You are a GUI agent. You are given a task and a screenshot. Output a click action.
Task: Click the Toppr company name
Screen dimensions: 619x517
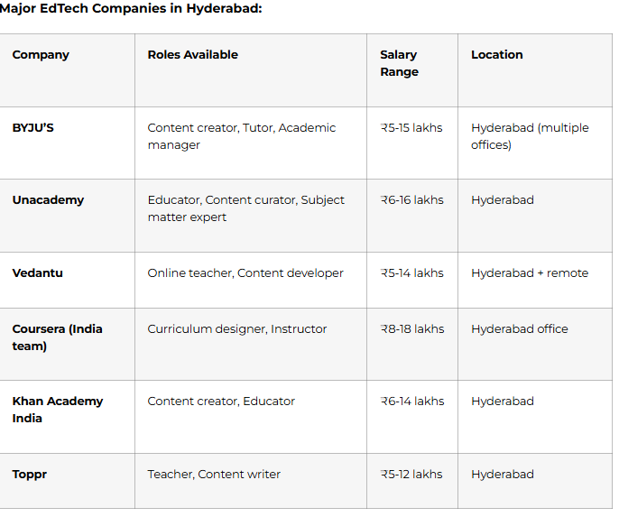point(30,475)
